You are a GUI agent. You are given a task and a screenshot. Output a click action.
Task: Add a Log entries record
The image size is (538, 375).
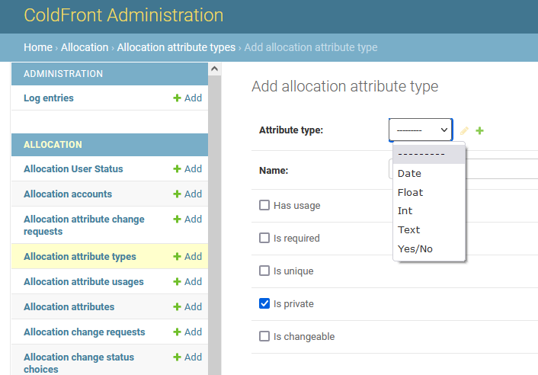(x=187, y=98)
